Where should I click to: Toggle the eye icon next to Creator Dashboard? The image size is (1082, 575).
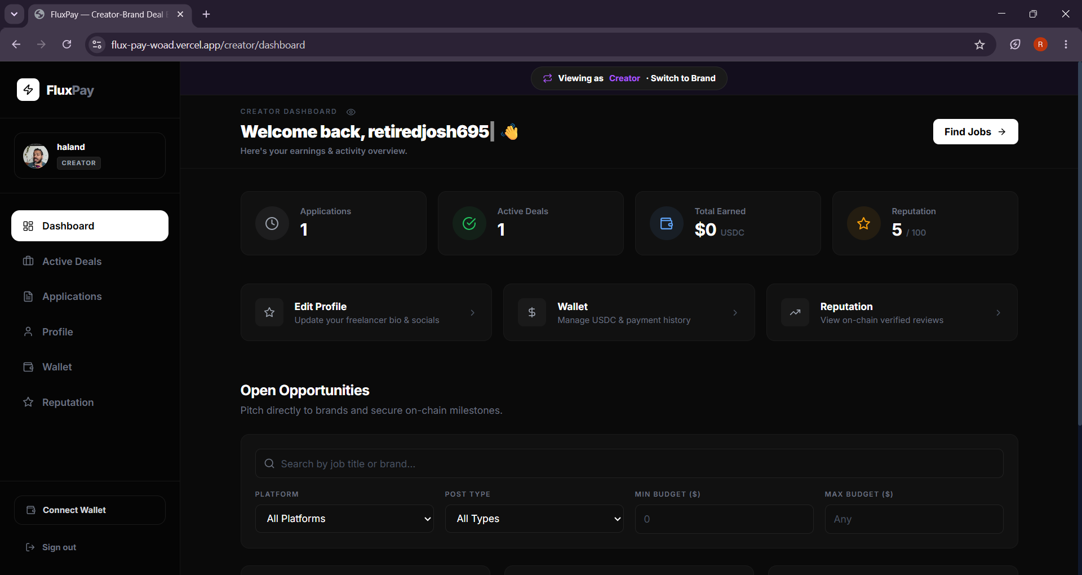click(x=351, y=112)
